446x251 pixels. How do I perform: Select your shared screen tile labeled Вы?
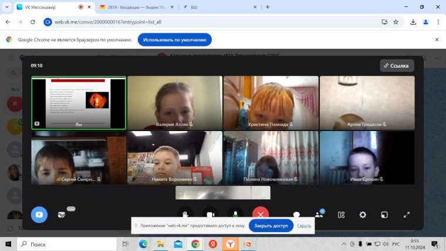79,103
